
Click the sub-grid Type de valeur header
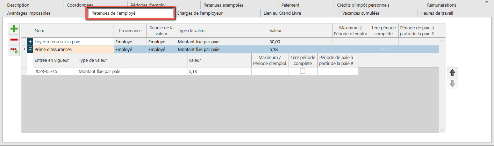(132, 60)
